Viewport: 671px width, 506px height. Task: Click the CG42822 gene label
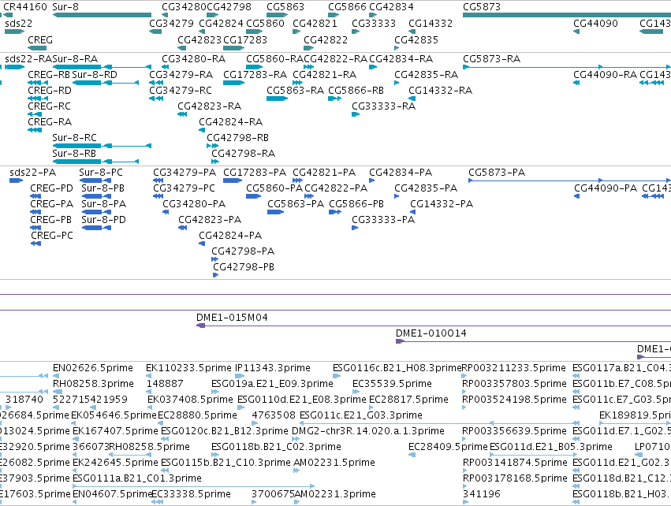[326, 39]
